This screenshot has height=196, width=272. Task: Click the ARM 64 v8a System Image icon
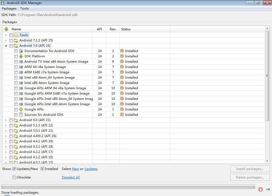point(21,67)
